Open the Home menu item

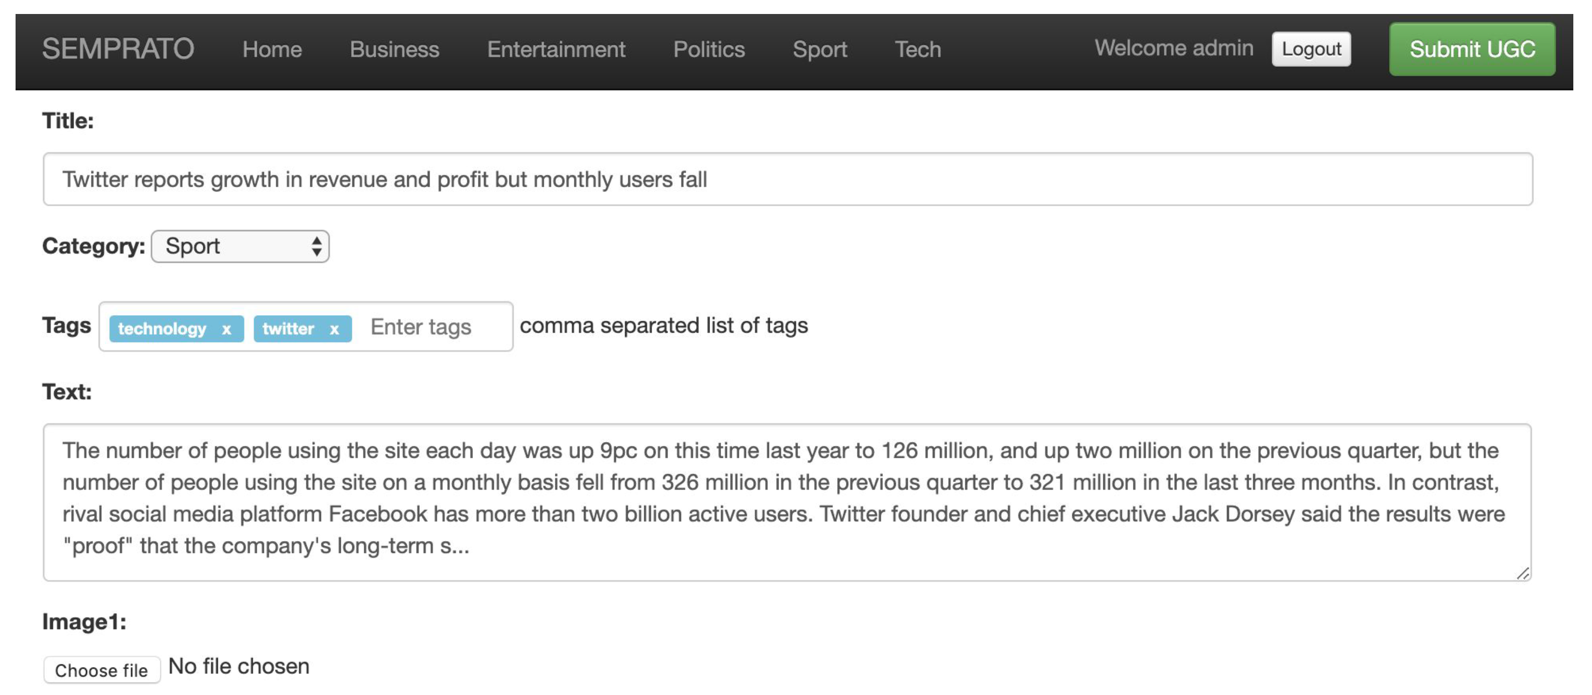[x=272, y=49]
